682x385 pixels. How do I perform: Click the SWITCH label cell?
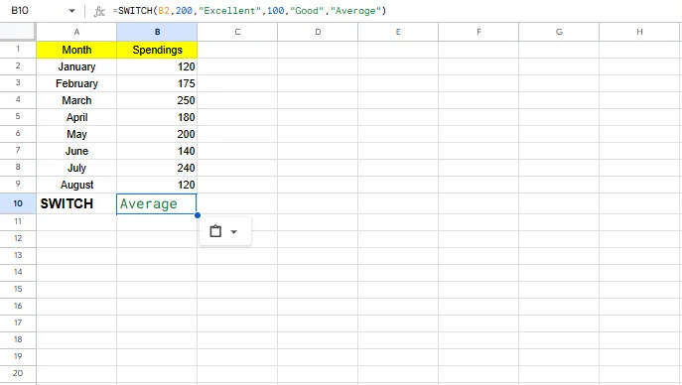[76, 203]
